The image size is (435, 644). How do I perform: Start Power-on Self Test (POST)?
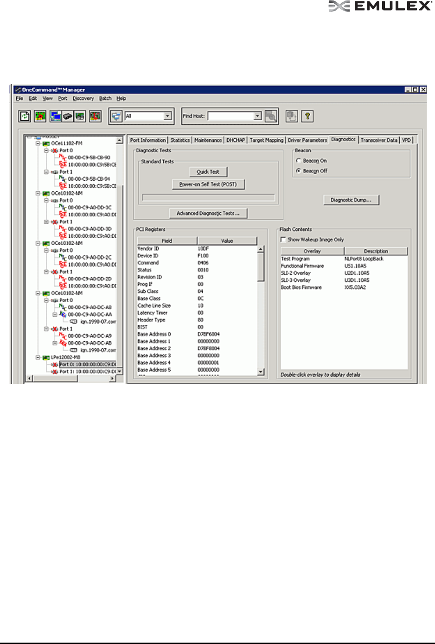[208, 184]
